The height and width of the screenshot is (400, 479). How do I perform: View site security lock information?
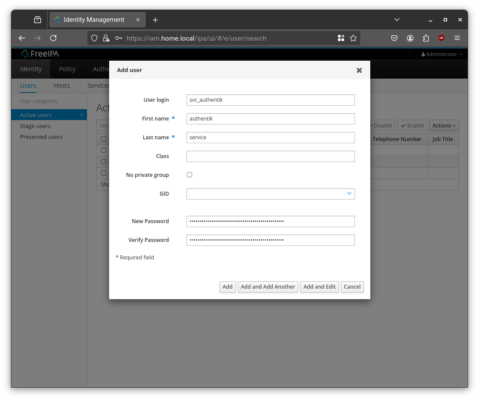tap(106, 38)
